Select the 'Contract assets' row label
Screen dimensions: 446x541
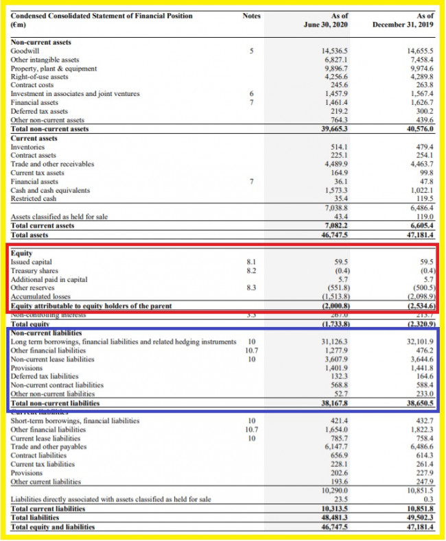pos(33,155)
